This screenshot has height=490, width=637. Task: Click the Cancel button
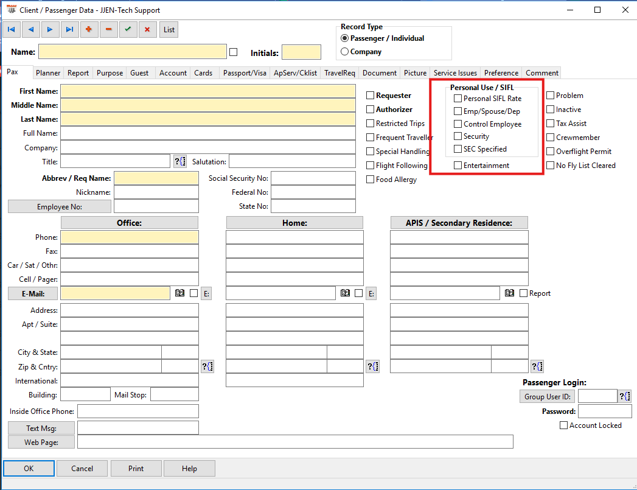point(82,469)
